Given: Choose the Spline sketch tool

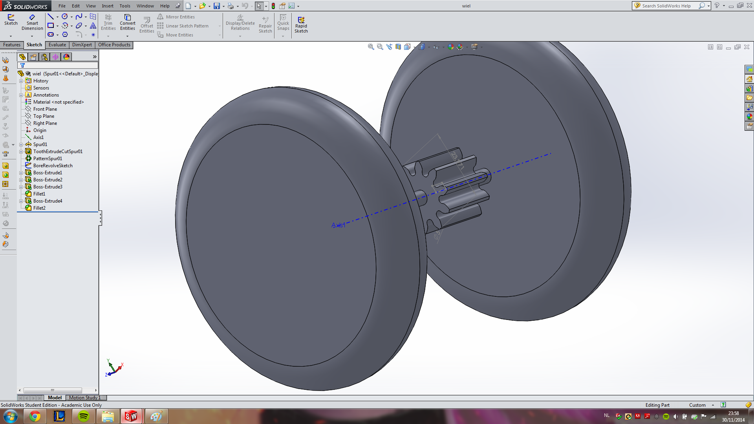Looking at the screenshot, I should [x=79, y=16].
